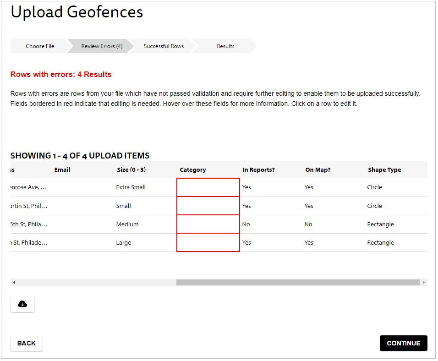
Task: Click In Reports 'Yes' in Large row
Action: pyautogui.click(x=246, y=242)
